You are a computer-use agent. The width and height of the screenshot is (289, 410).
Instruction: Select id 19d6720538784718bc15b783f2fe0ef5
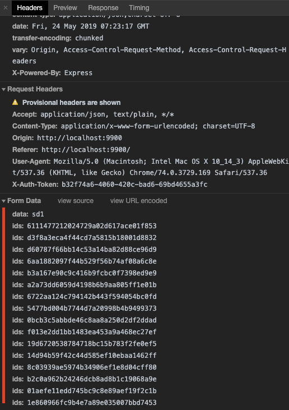pyautogui.click(x=92, y=344)
